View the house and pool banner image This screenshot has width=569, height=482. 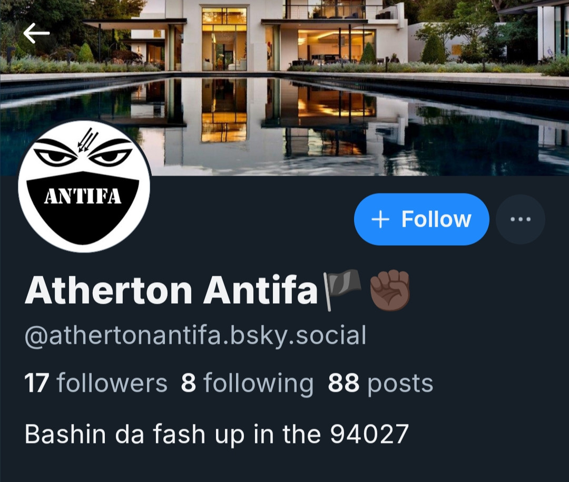coord(284,88)
